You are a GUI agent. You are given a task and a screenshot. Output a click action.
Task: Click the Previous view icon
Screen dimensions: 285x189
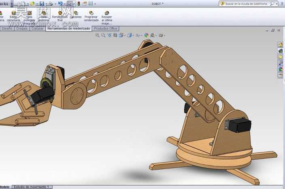tap(109, 35)
